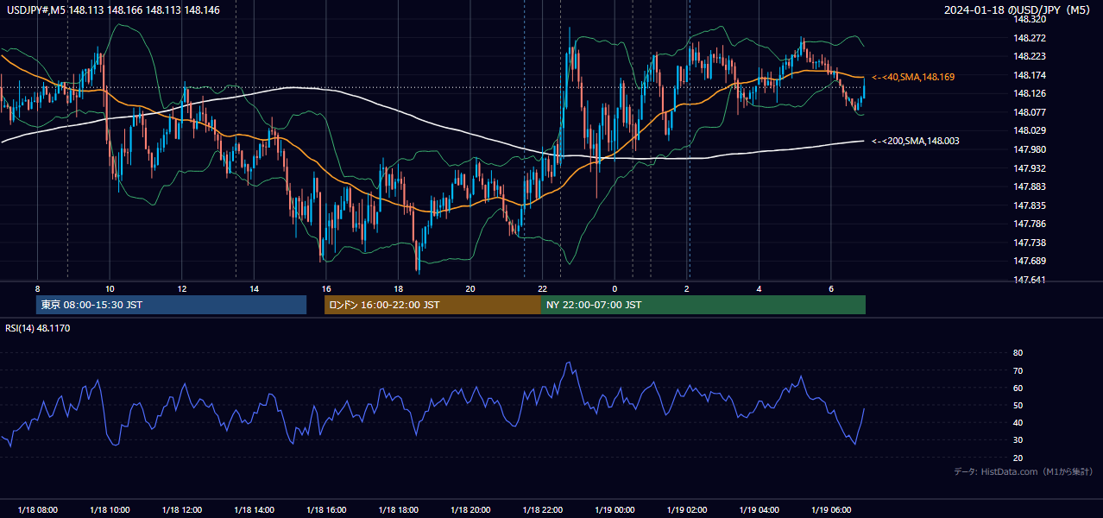Click price axis label 148.223
This screenshot has width=1103, height=518.
[1030, 56]
